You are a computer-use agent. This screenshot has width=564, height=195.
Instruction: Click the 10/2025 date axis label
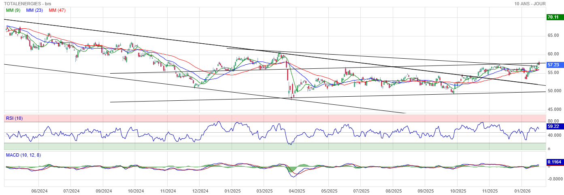pyautogui.click(x=458, y=191)
